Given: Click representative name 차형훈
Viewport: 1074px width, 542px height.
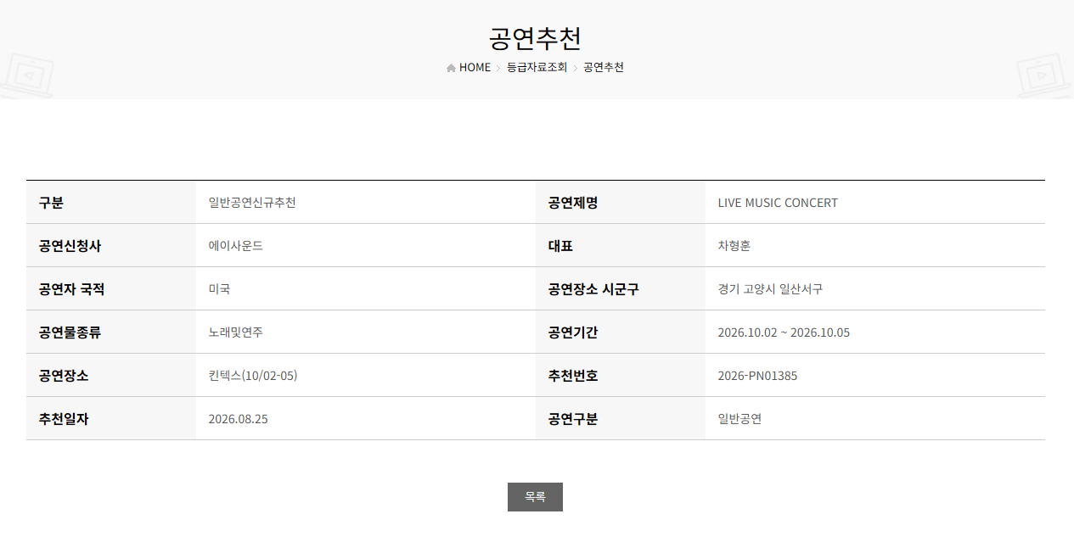Looking at the screenshot, I should click(x=734, y=246).
